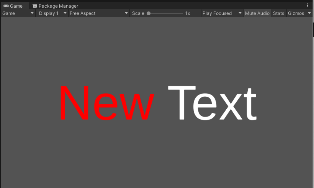Screen dimensions: 314x188
Task: Click the Scale label
Action: (138, 13)
